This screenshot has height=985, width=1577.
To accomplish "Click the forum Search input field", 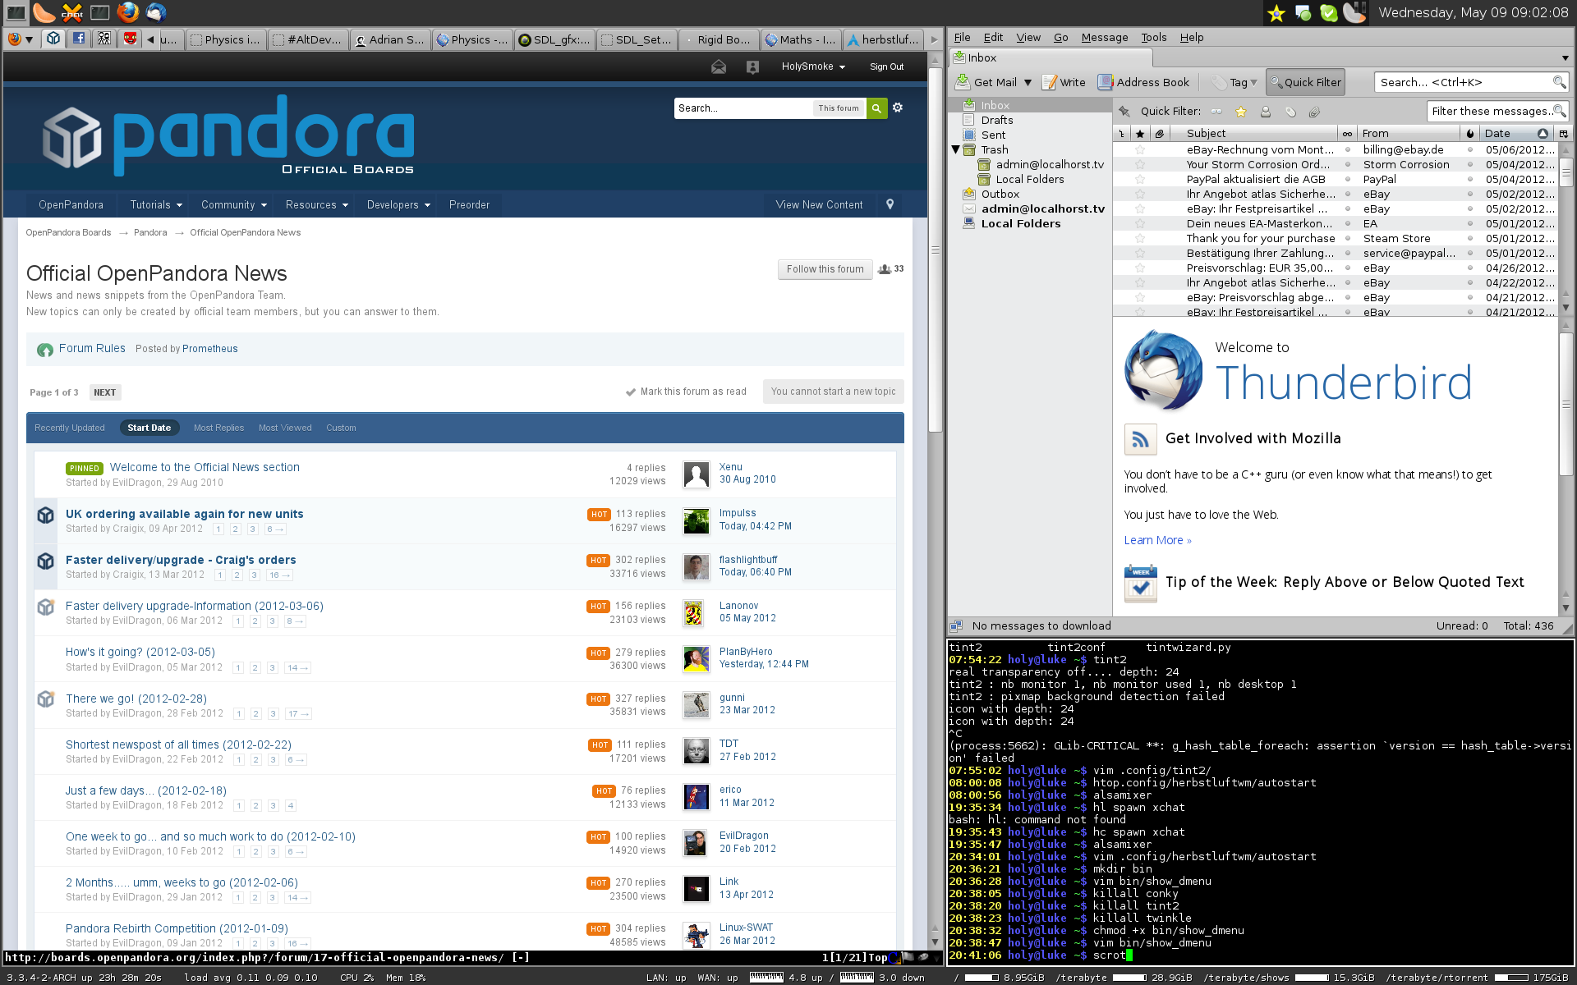I will point(743,108).
